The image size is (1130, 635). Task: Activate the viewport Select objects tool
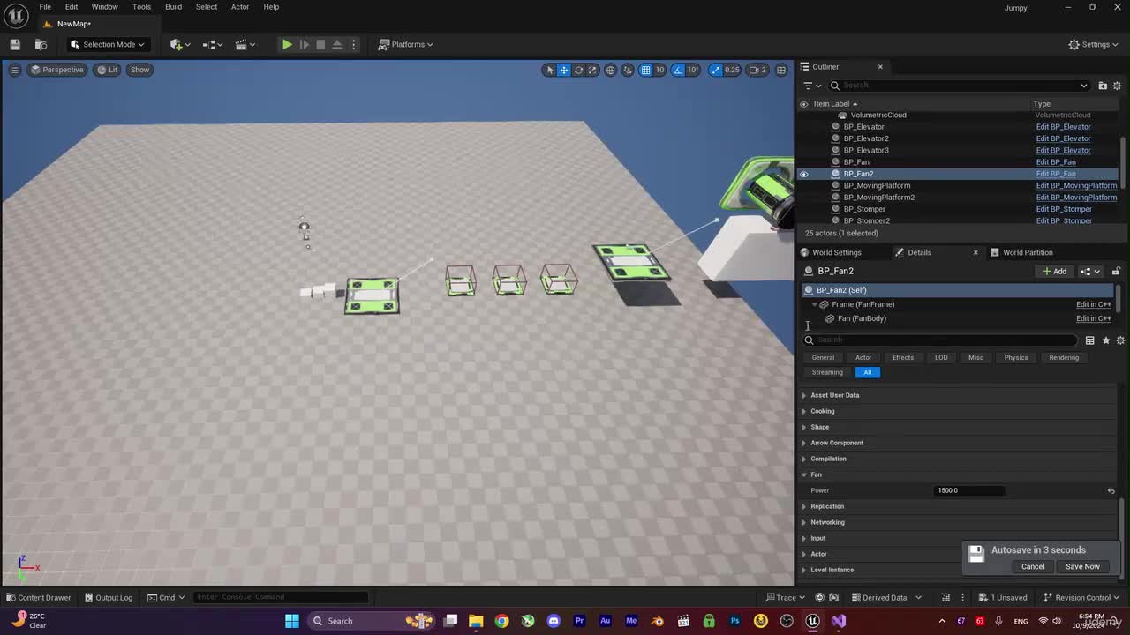pos(549,70)
